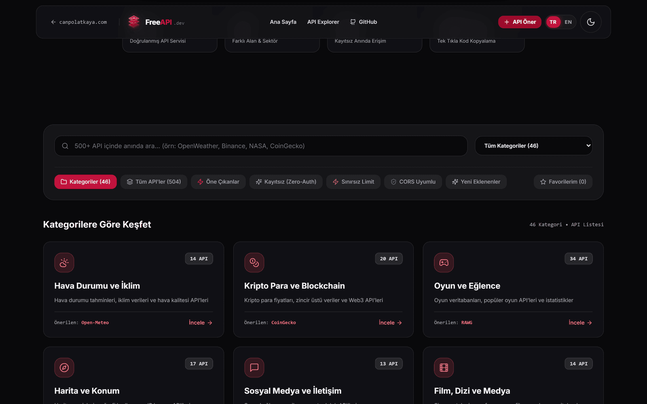Click the shield icon in CORS Uyumlu

point(393,182)
